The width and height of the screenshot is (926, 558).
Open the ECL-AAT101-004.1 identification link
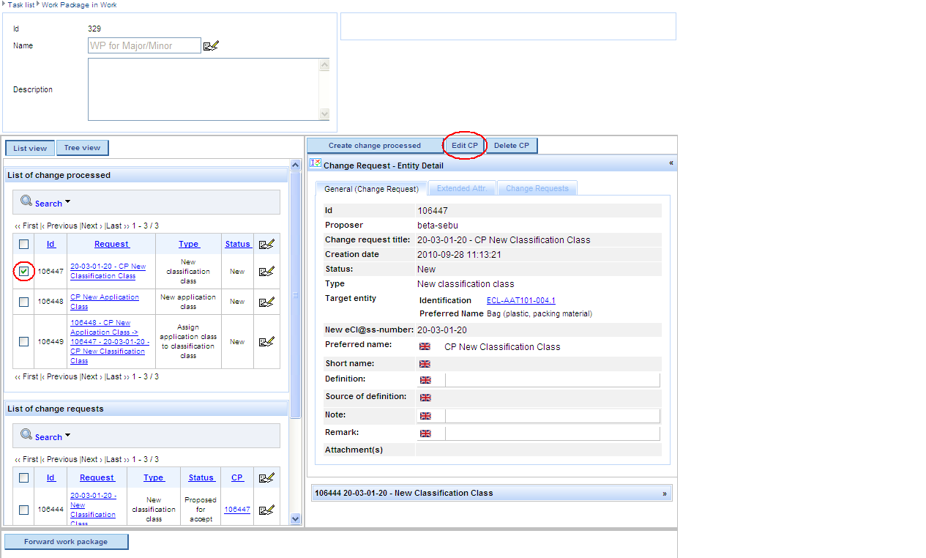(520, 301)
